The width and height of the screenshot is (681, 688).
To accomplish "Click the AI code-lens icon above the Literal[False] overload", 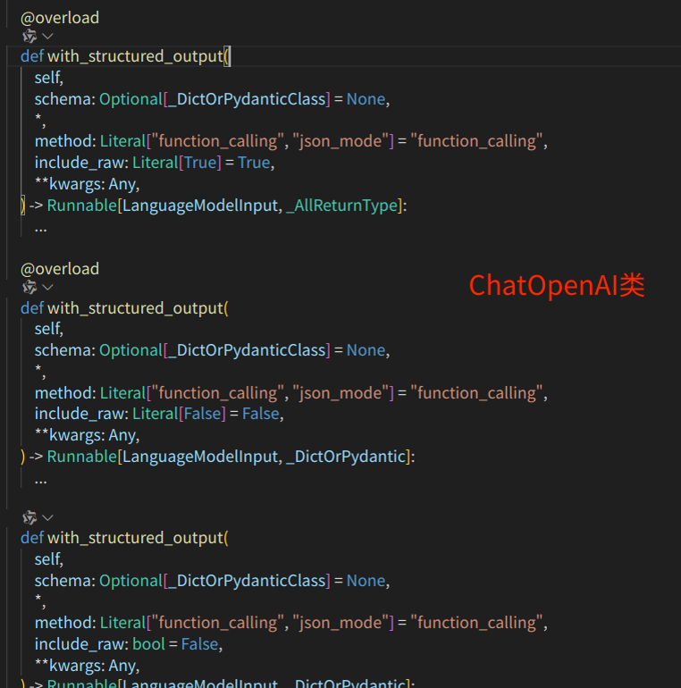I will pos(29,288).
